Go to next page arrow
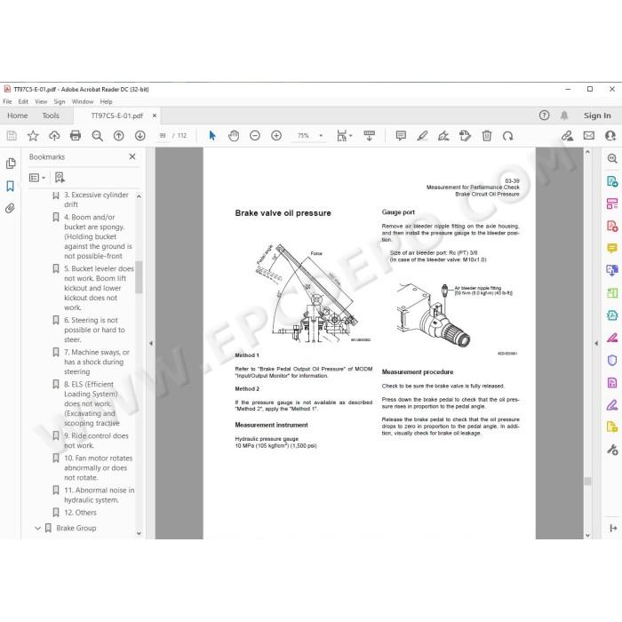This screenshot has width=622, height=622. click(140, 136)
